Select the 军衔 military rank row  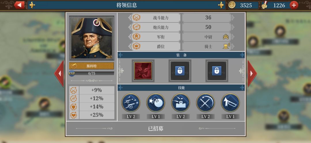pyautogui.click(x=181, y=37)
